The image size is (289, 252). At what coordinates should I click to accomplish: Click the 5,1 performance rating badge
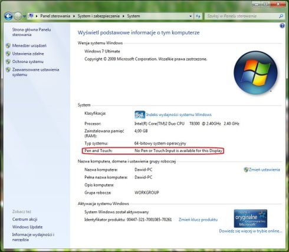140,115
